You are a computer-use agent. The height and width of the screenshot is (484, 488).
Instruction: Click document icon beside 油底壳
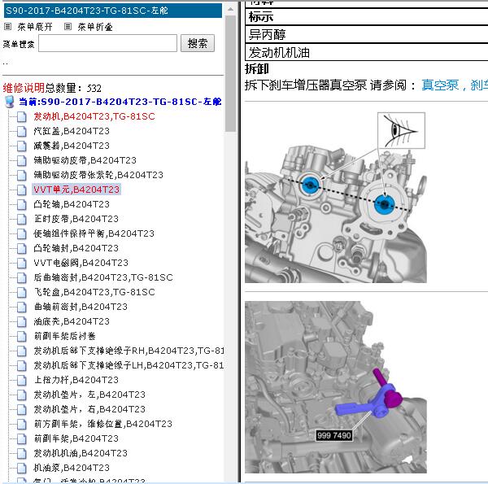pyautogui.click(x=21, y=321)
